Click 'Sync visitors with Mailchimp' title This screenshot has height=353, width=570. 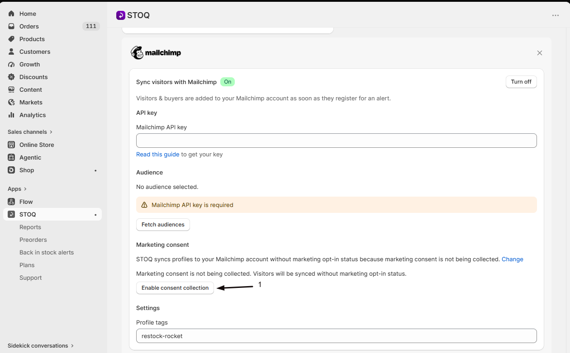(x=176, y=82)
